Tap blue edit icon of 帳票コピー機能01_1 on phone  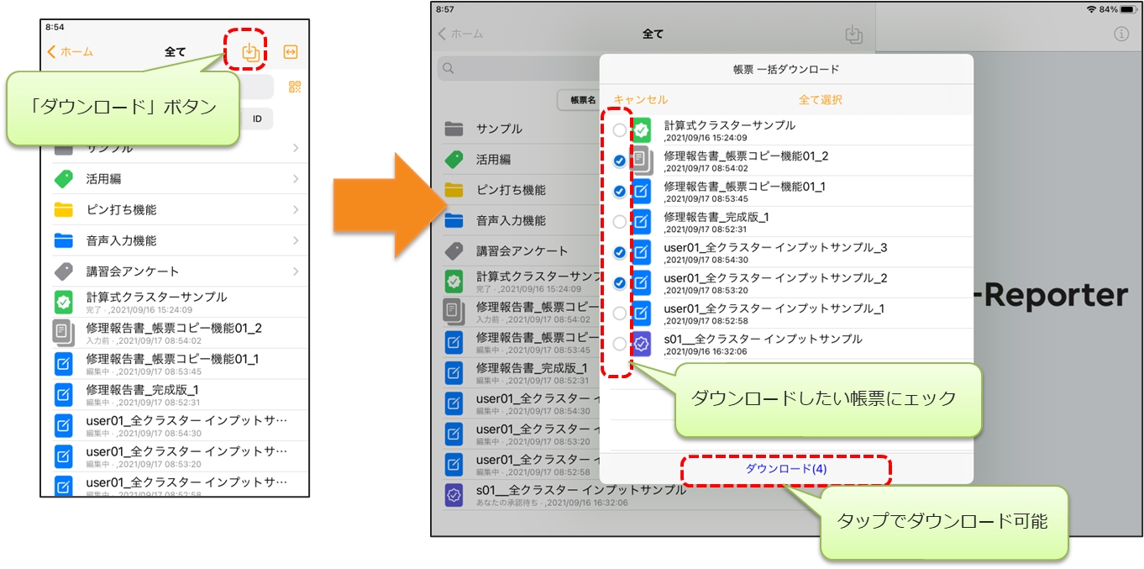coord(64,364)
